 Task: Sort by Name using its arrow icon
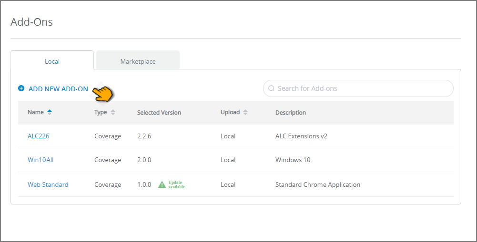[49, 112]
